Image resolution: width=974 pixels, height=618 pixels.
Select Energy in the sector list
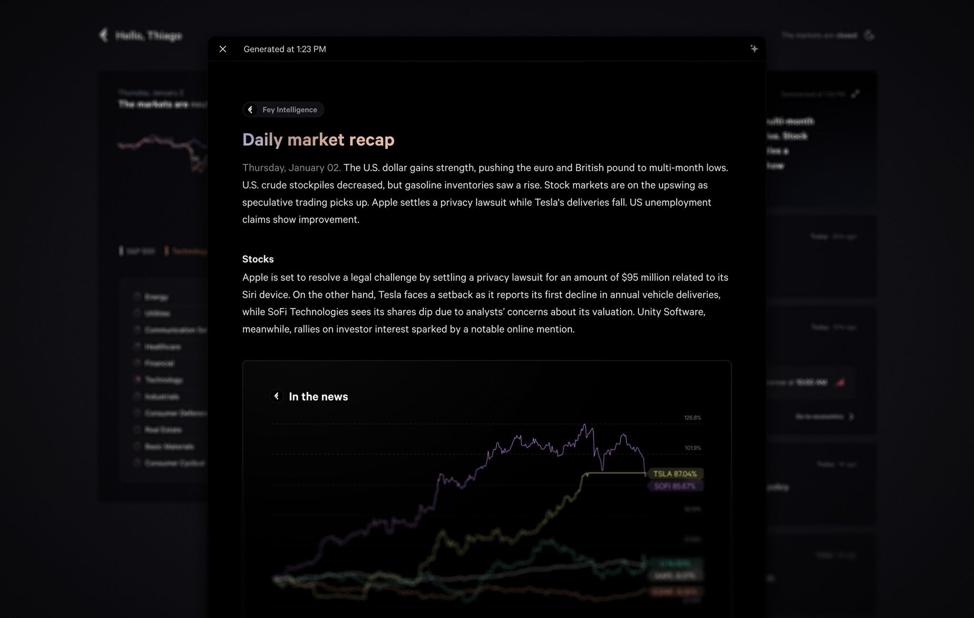[x=156, y=297]
